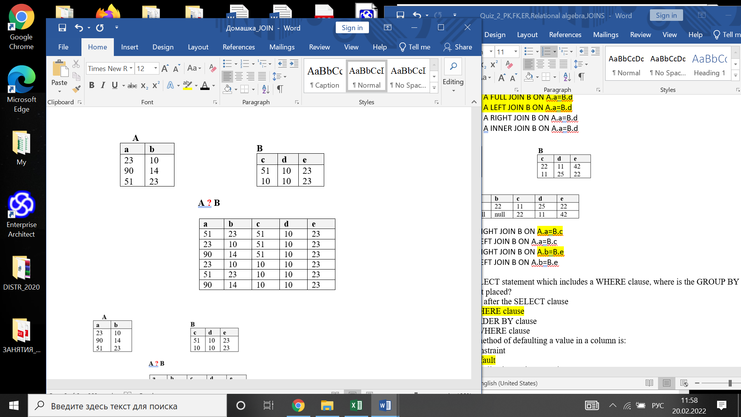Open Task View on the taskbar
Viewport: 741px width, 417px height.
point(269,405)
